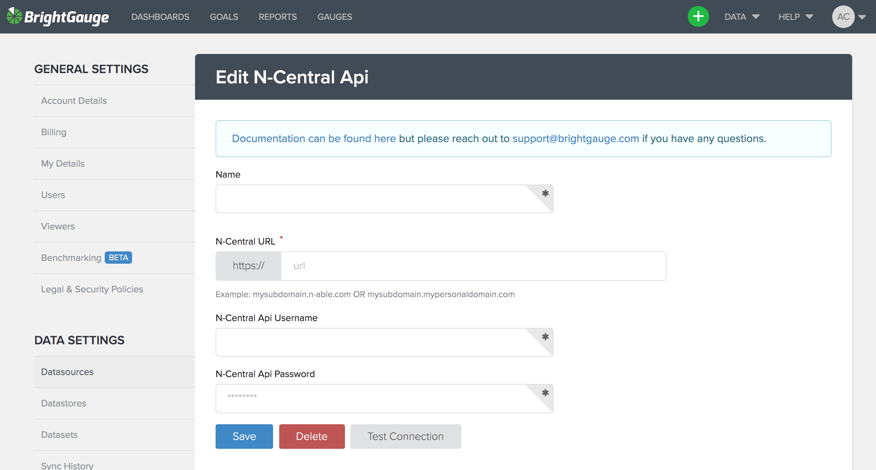The image size is (876, 470).
Task: Go to Account Details settings
Action: coord(115,101)
